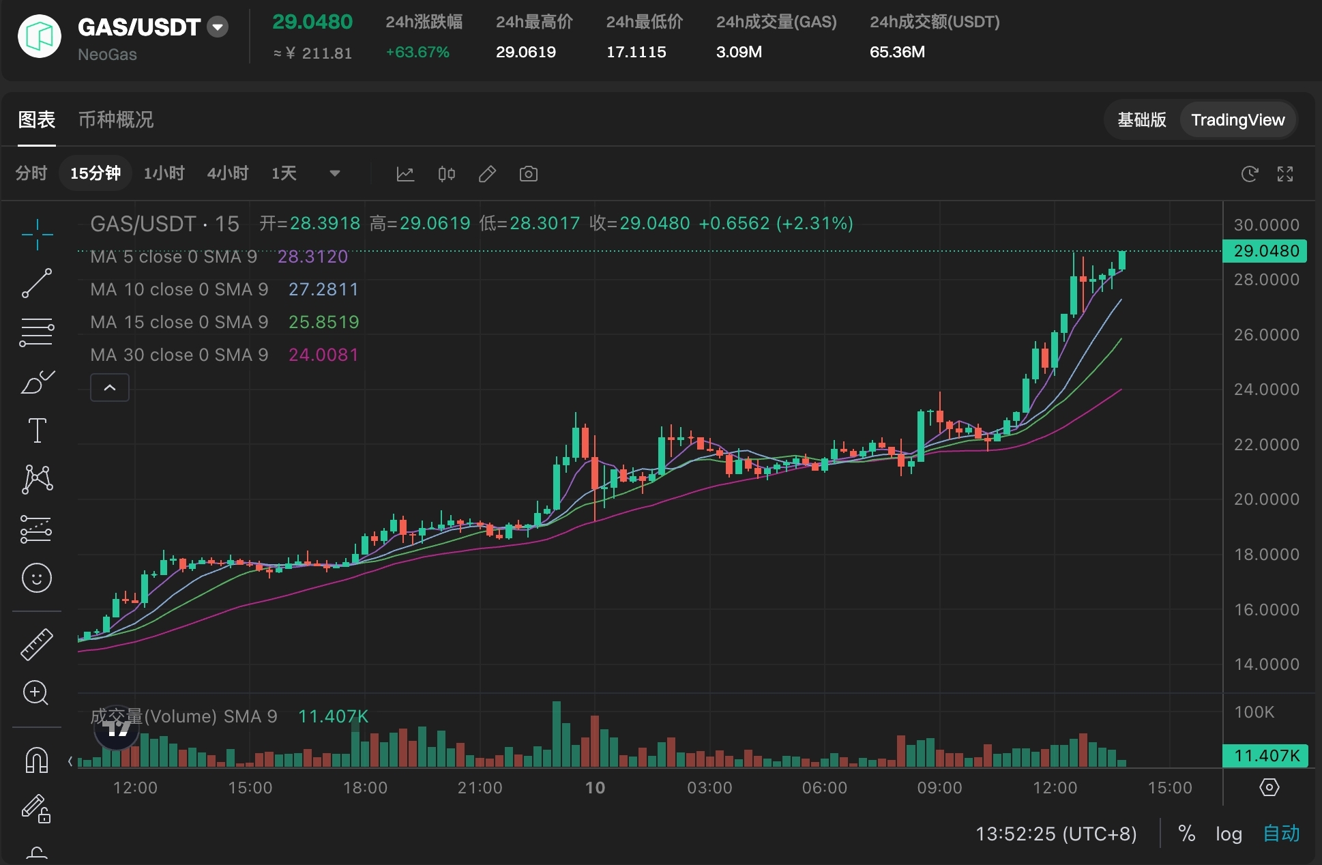1322x865 pixels.
Task: Toggle percent scale mode
Action: pyautogui.click(x=1186, y=834)
